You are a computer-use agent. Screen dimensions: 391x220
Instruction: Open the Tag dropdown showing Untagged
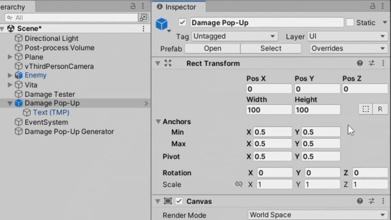[x=235, y=37]
